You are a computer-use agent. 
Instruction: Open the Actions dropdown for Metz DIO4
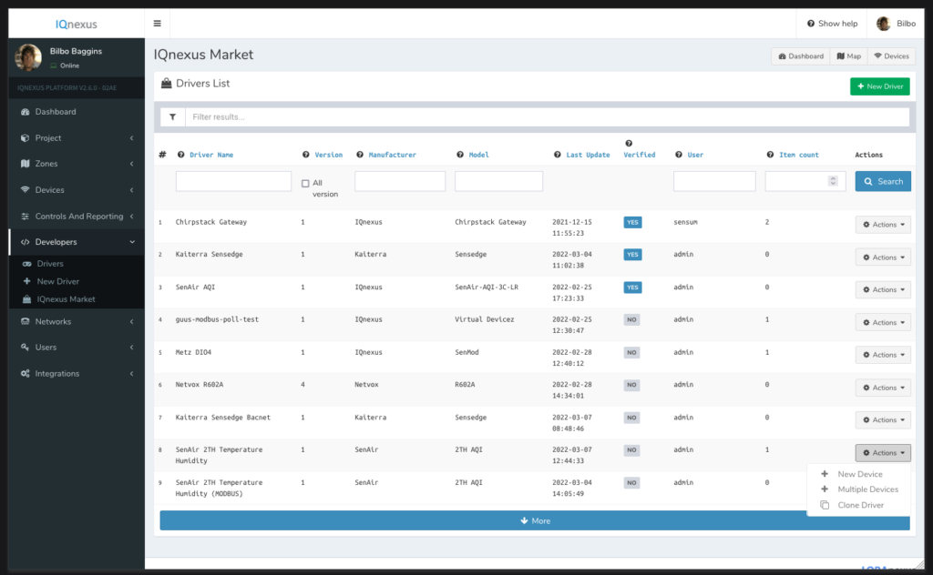tap(882, 354)
